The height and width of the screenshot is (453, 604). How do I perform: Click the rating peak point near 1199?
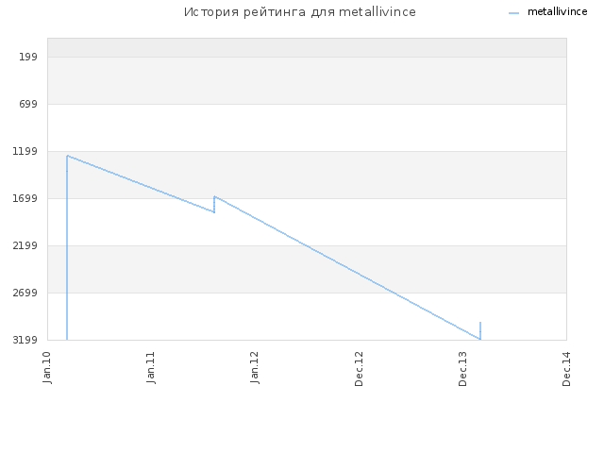pos(67,156)
